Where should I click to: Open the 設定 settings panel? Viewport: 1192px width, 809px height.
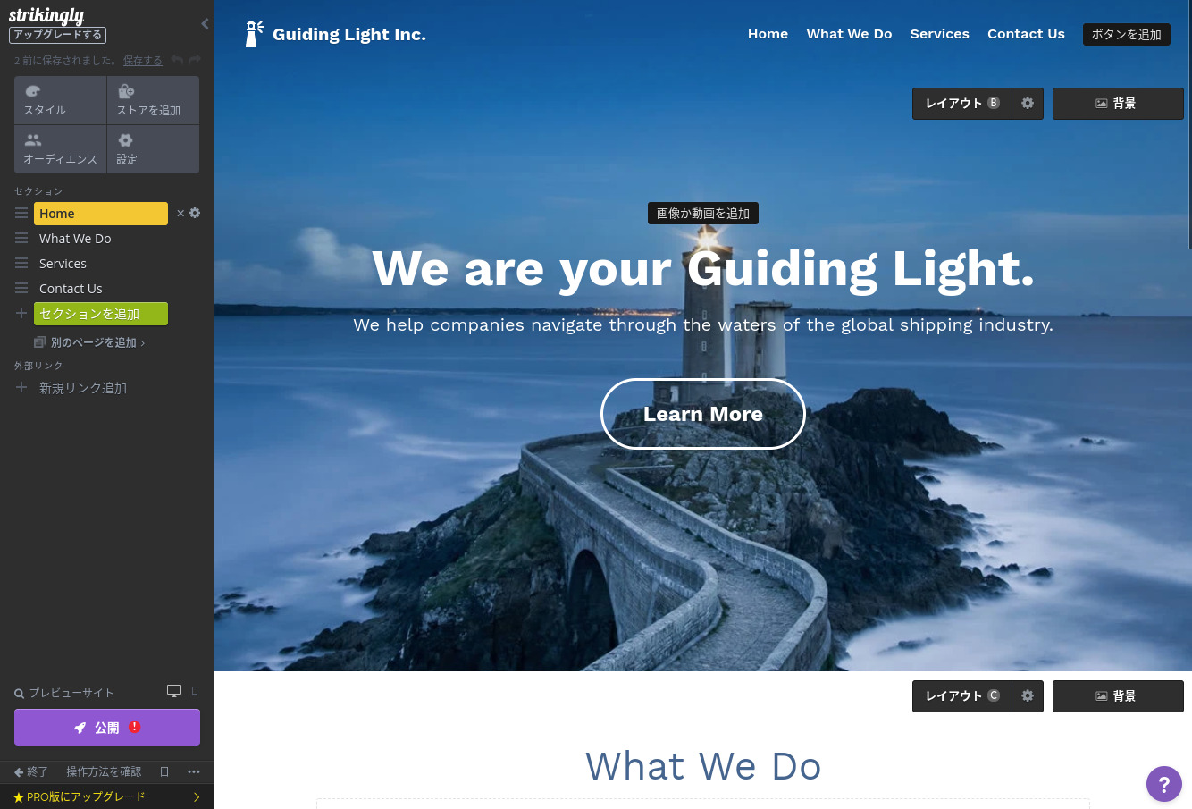153,149
